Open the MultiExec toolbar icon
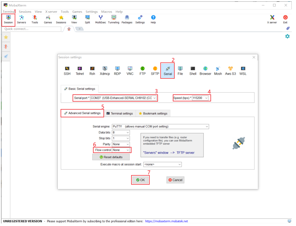296x226 pixels. pos(101,20)
